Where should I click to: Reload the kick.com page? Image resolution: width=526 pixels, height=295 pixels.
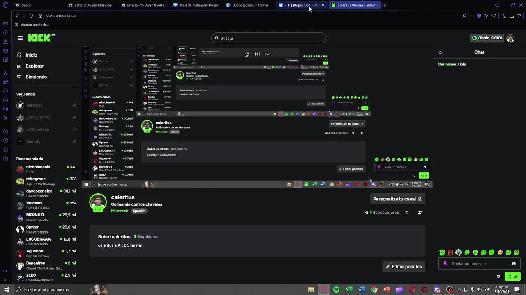31,16
